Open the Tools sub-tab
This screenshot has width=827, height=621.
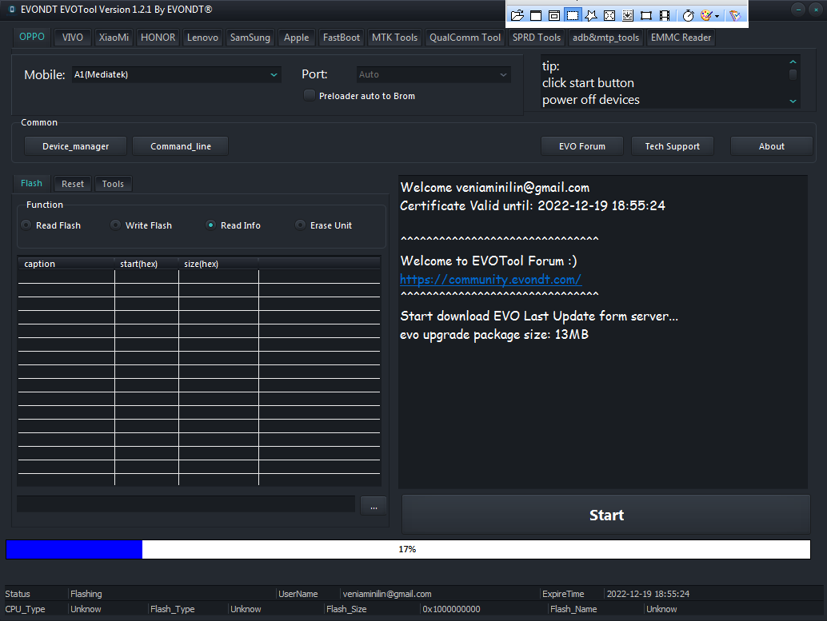113,184
